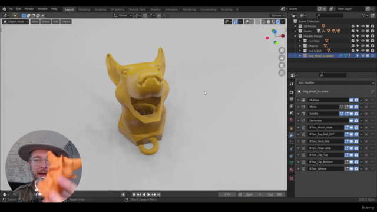Toggle viewport overlays button
Viewport: 377px width, 212px height.
pos(247,22)
